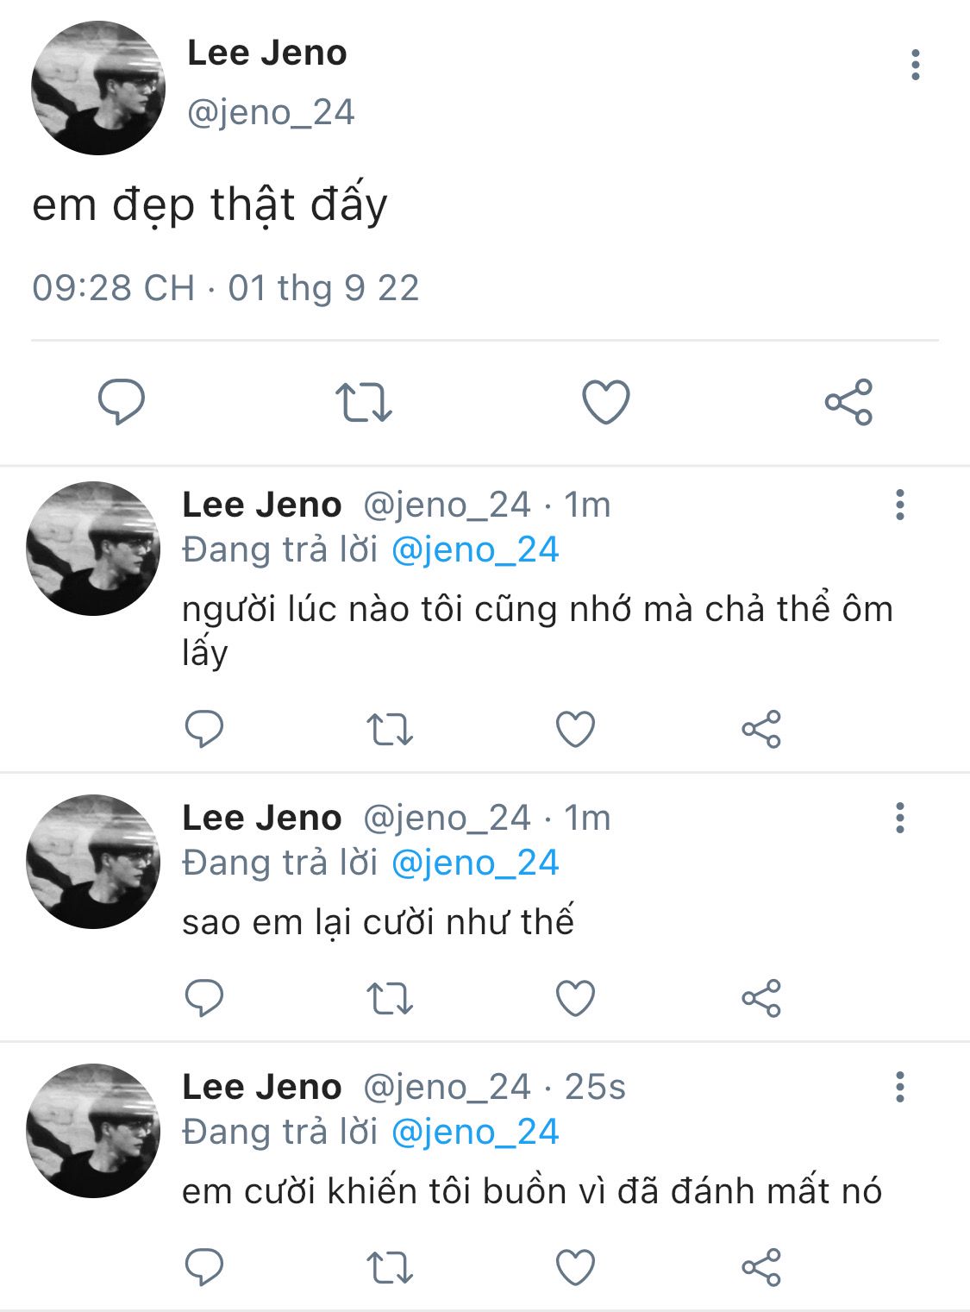
Task: Retweet the main "em đẹp thật đấy" tweet
Action: (x=363, y=402)
